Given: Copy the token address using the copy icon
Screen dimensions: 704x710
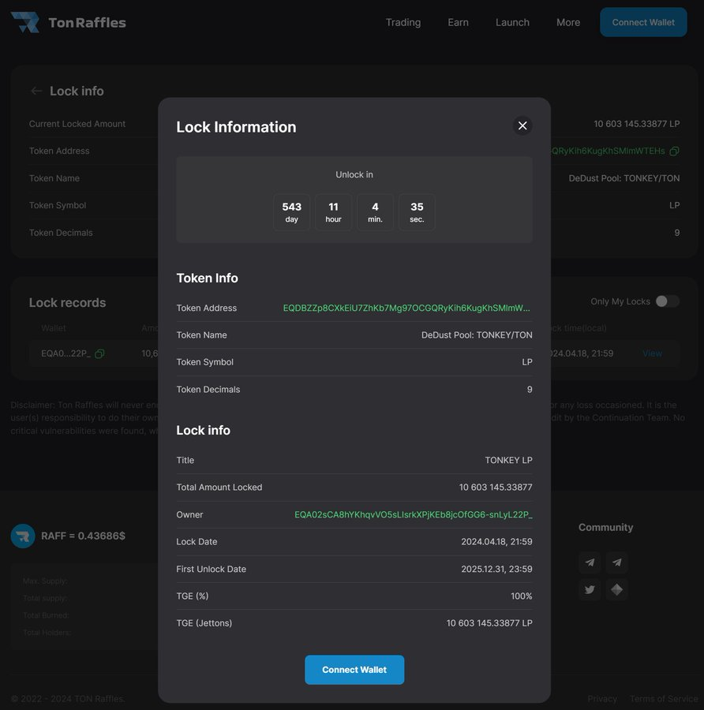Looking at the screenshot, I should point(675,151).
